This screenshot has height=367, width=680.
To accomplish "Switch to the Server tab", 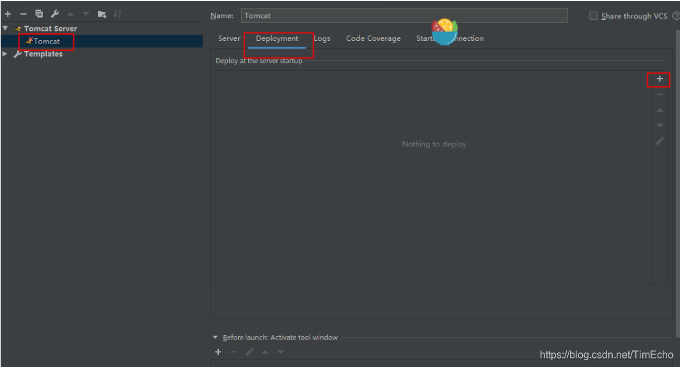I will [229, 38].
